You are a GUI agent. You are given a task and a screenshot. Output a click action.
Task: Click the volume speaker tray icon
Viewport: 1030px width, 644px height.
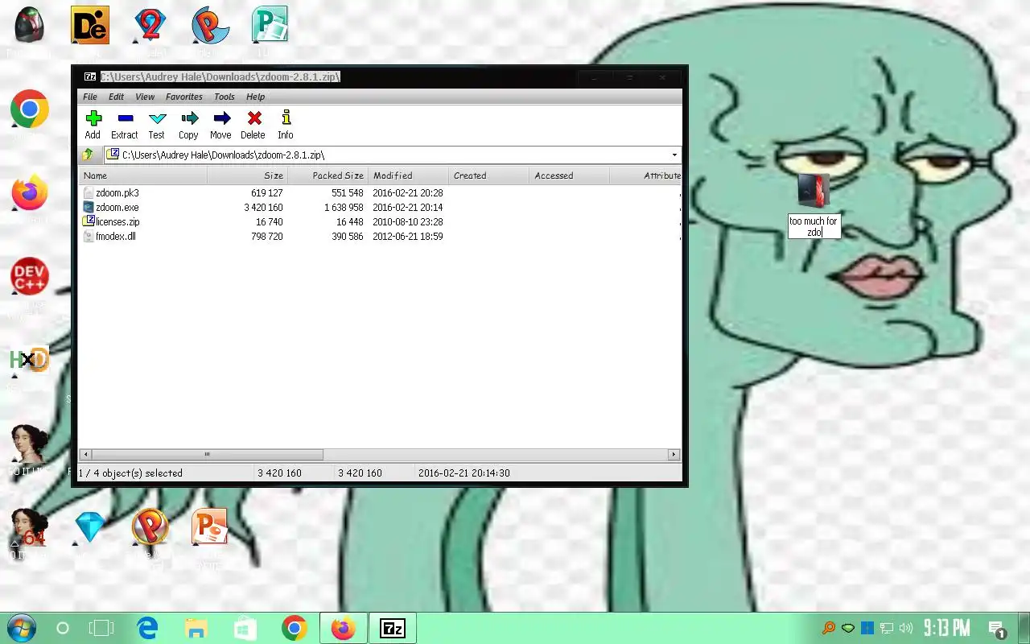(906, 628)
